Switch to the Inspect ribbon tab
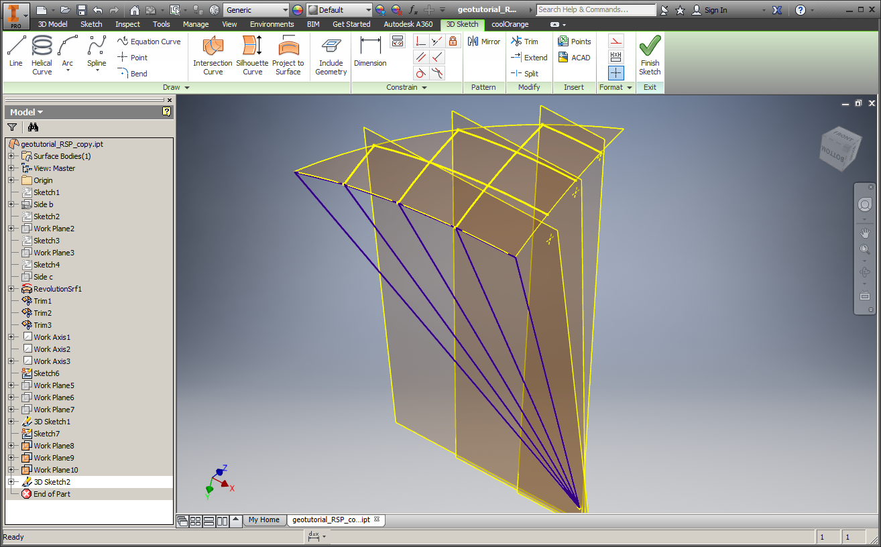Viewport: 881px width, 547px height. click(127, 24)
